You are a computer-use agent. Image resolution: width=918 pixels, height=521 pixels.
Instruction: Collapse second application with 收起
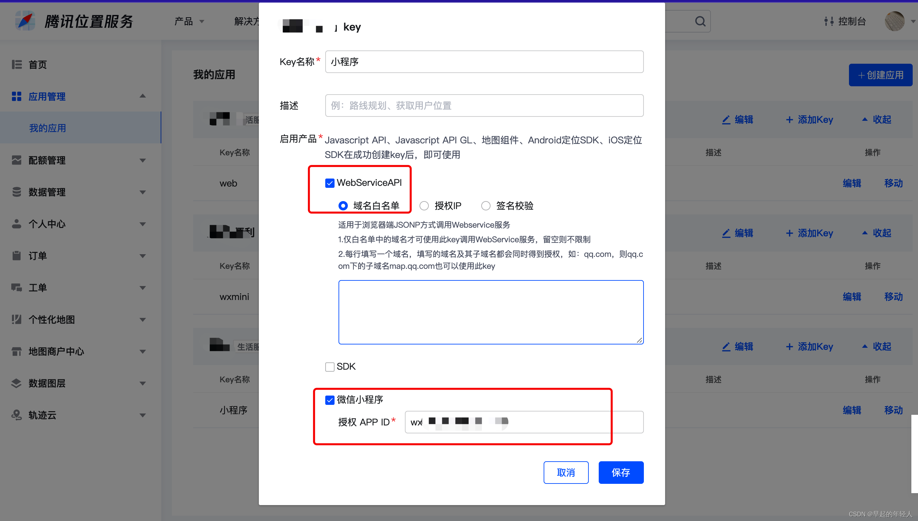(877, 233)
